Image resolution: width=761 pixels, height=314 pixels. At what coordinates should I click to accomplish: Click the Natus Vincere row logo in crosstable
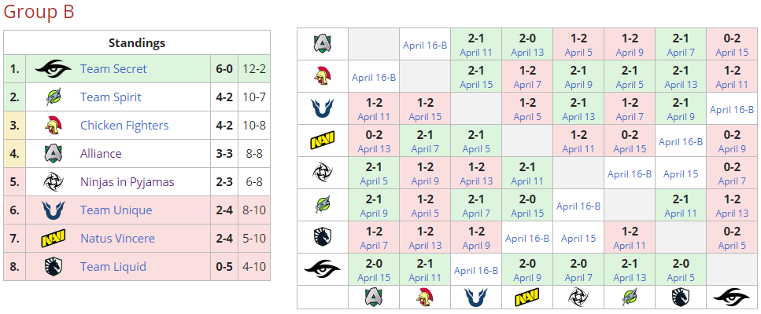pyautogui.click(x=323, y=141)
